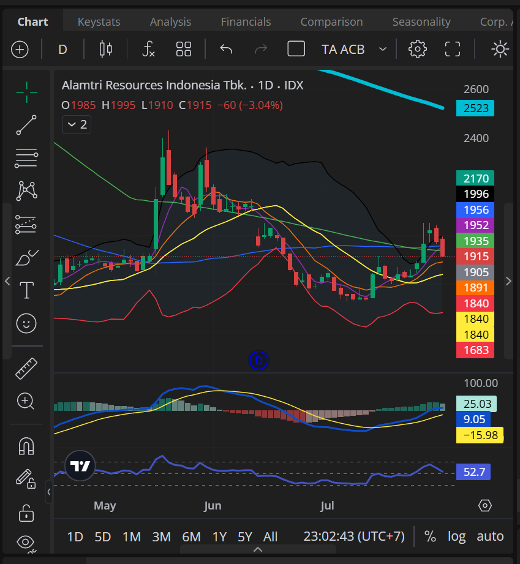
Task: Select the Trend Line drawing tool
Action: (26, 125)
